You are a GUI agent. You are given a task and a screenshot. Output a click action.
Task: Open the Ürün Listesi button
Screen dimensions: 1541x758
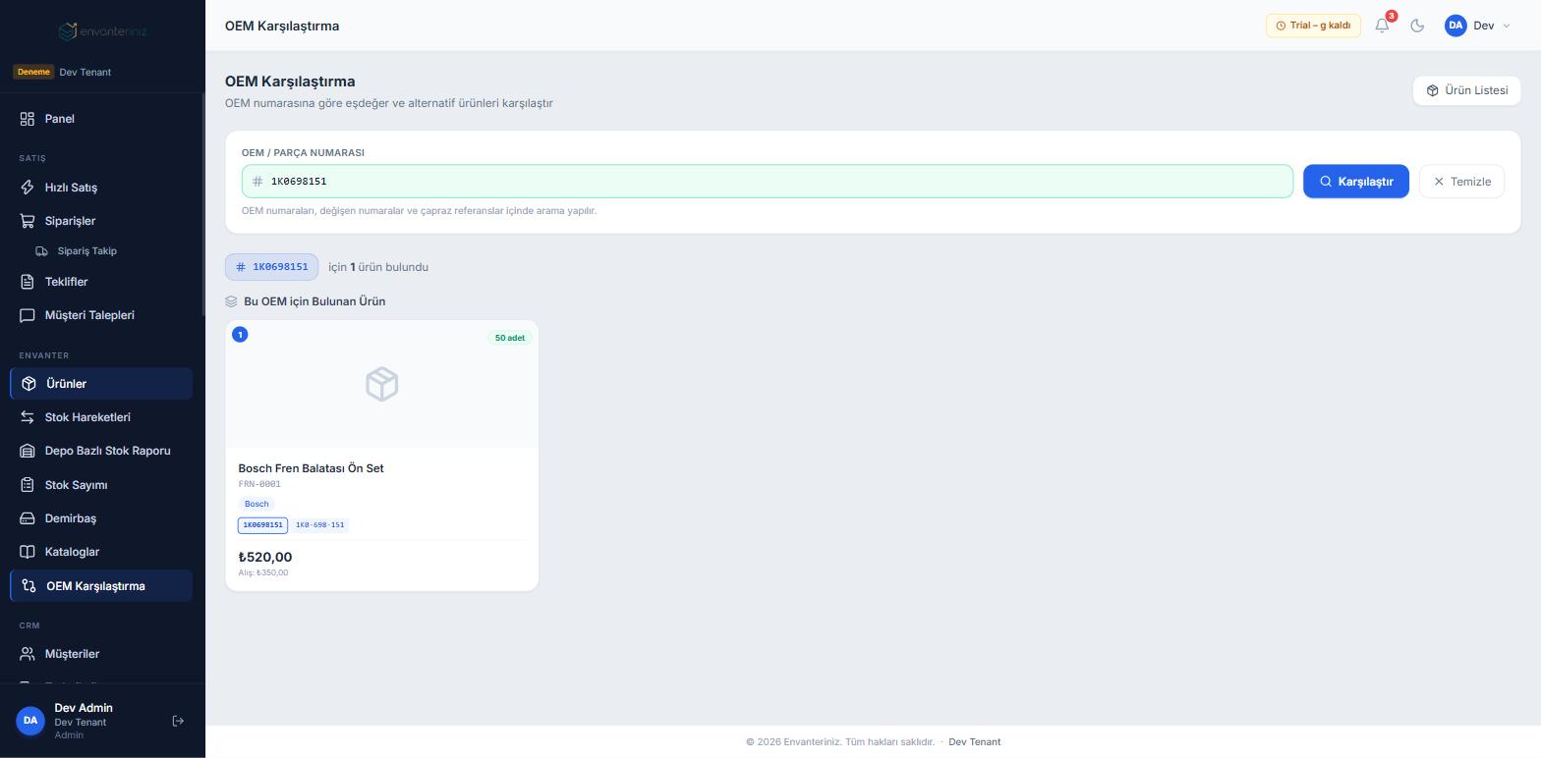(1466, 90)
